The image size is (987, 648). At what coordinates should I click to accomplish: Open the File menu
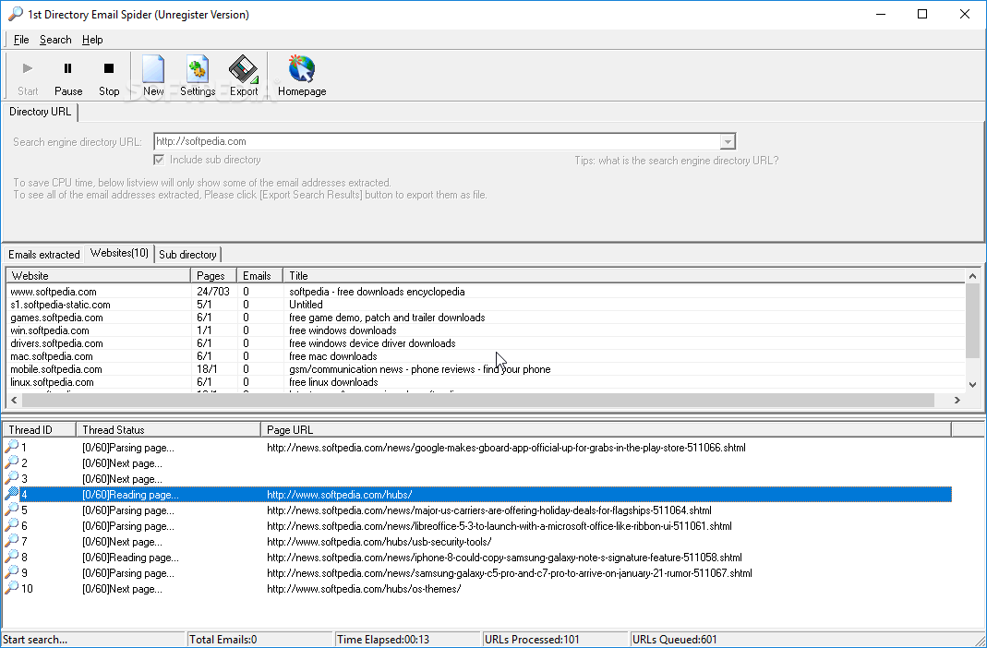(x=21, y=40)
